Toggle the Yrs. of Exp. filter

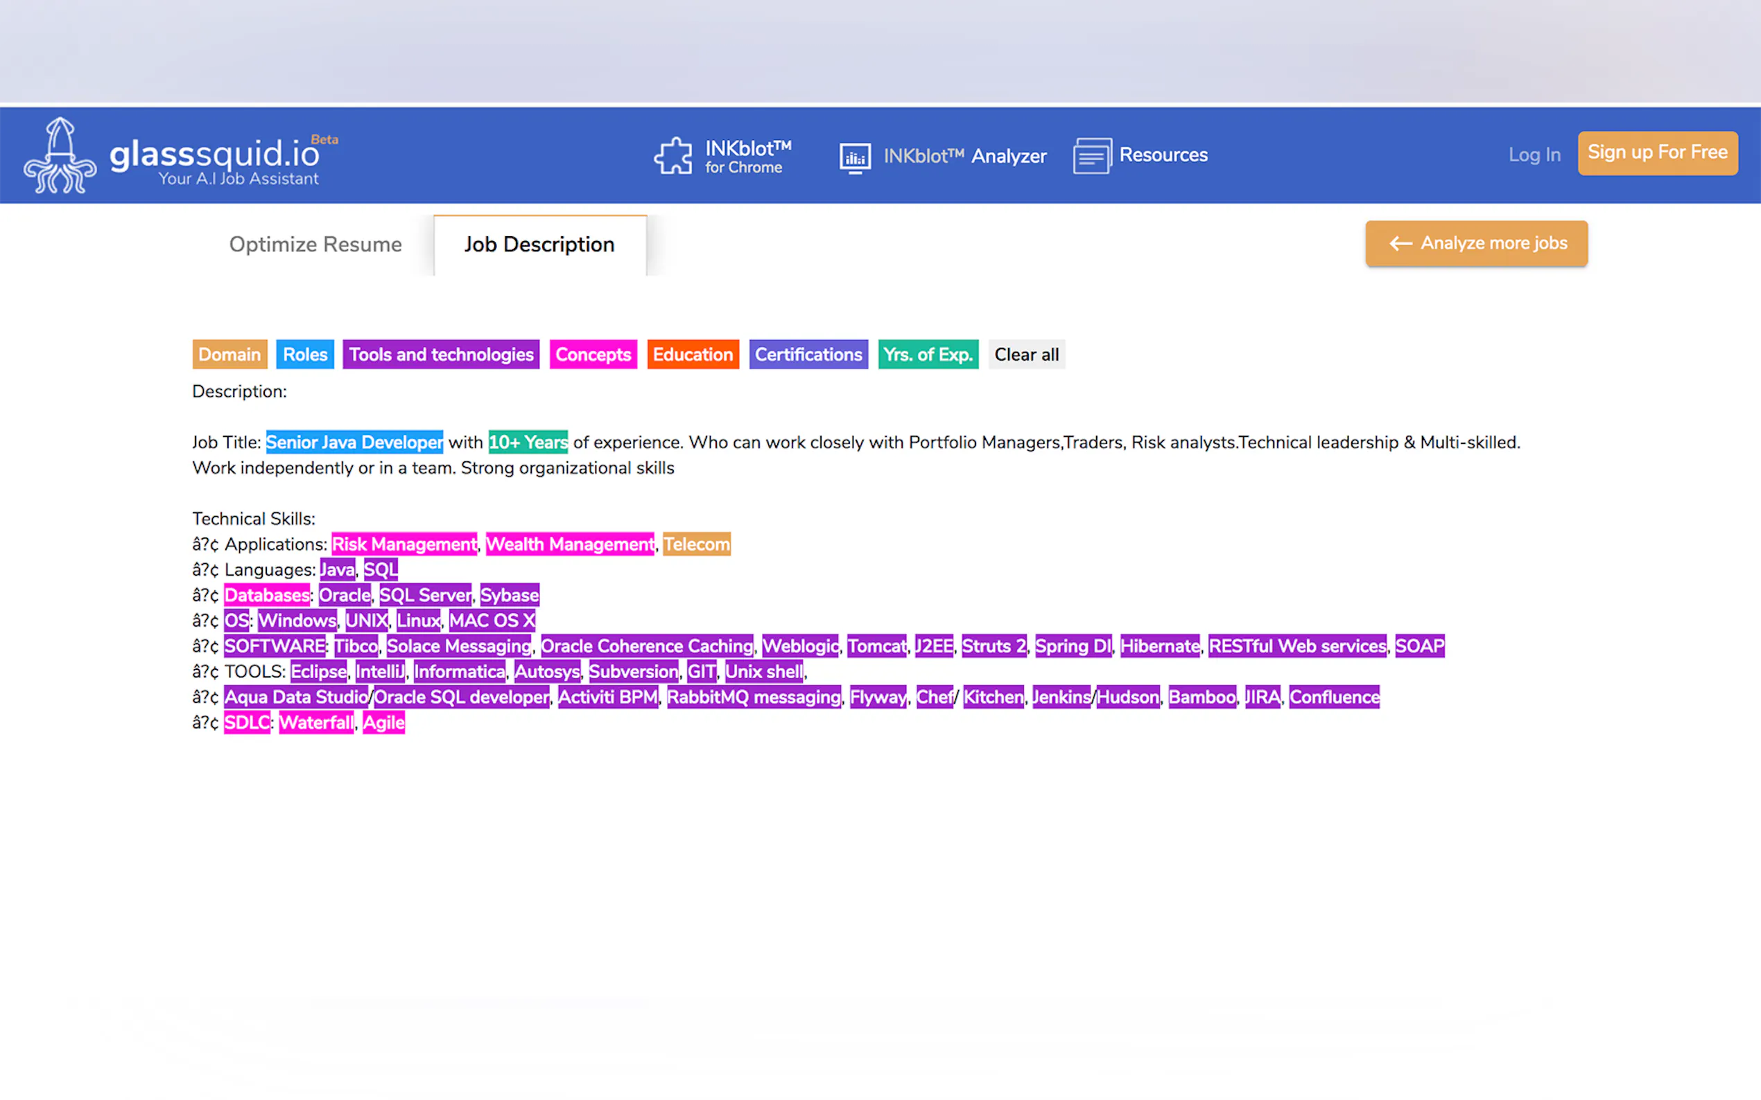point(928,354)
